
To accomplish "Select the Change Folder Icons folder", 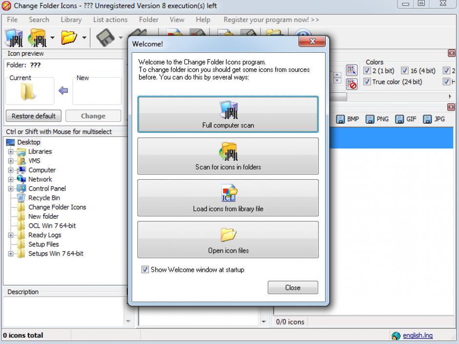I will [x=57, y=207].
